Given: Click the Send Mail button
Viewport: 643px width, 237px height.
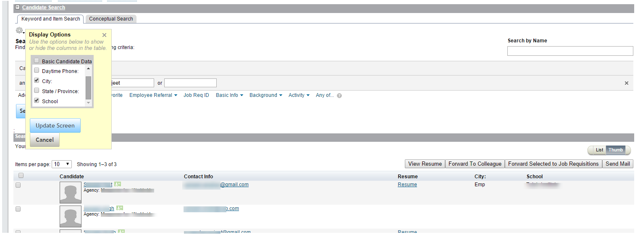Looking at the screenshot, I should click(618, 164).
